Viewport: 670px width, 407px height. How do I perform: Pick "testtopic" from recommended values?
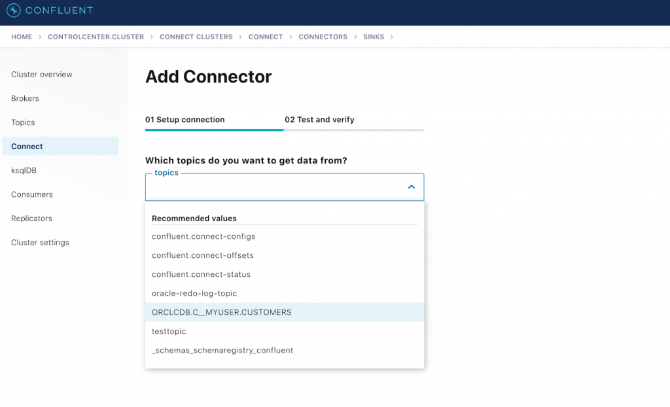click(168, 331)
